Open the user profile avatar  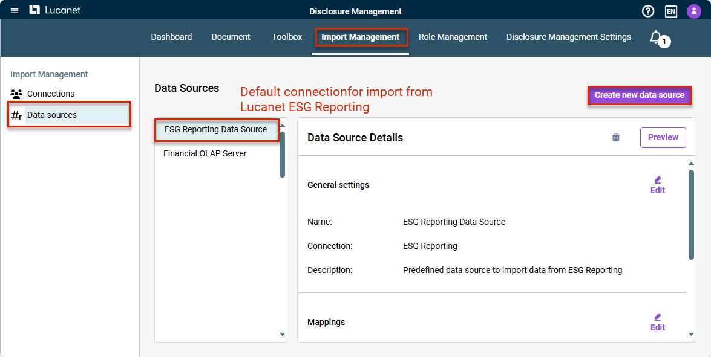point(694,11)
